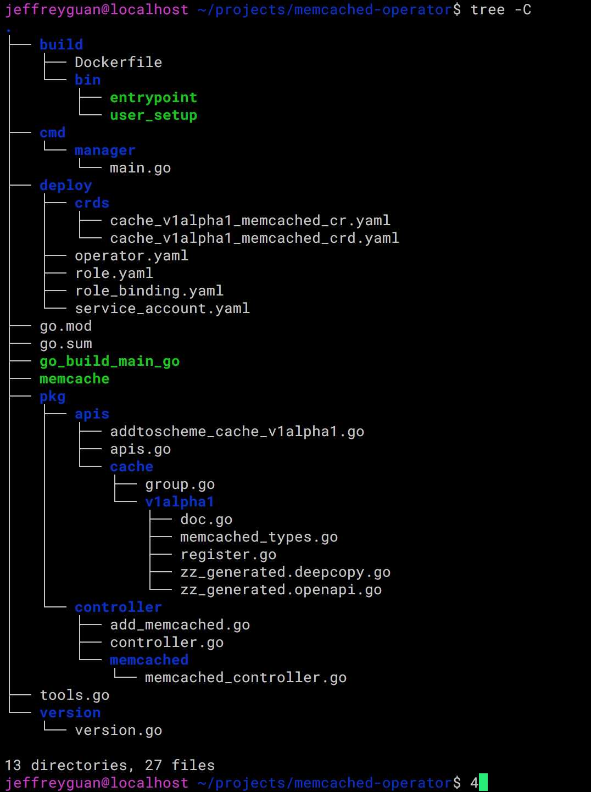591x792 pixels.
Task: Click the crds folder name
Action: tap(92, 203)
